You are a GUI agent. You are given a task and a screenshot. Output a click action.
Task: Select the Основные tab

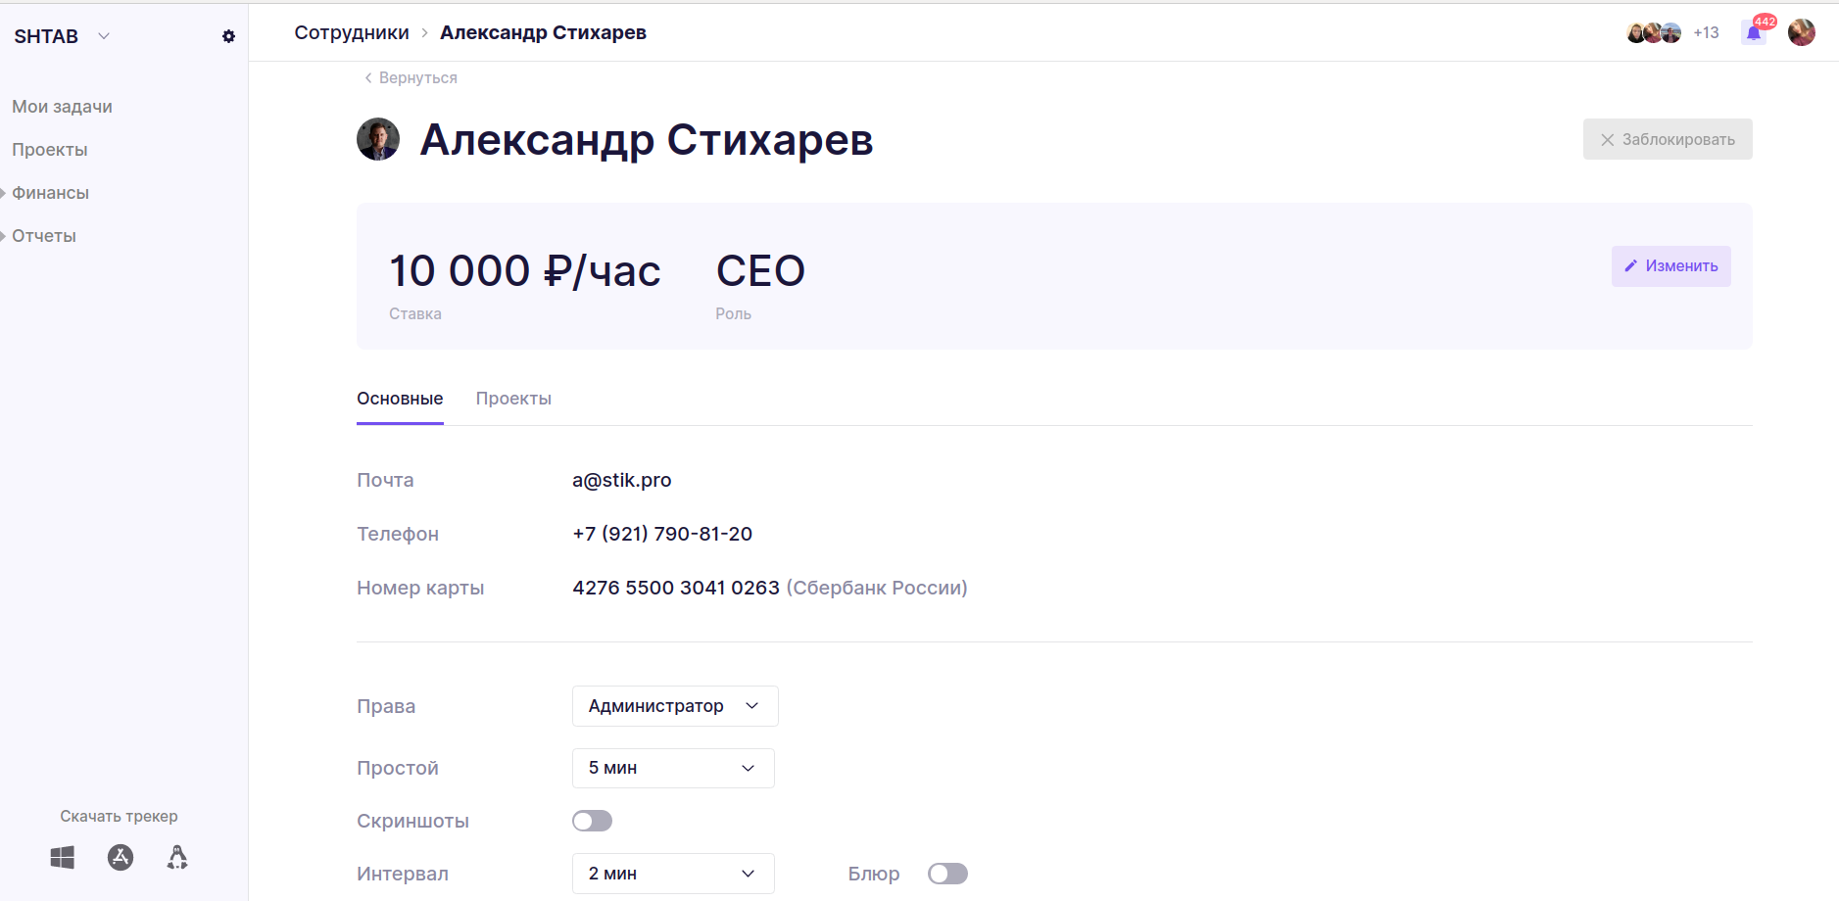[x=400, y=399]
